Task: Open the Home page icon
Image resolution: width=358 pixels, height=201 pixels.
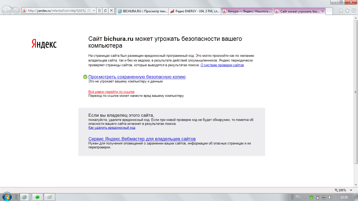Action: (341, 11)
